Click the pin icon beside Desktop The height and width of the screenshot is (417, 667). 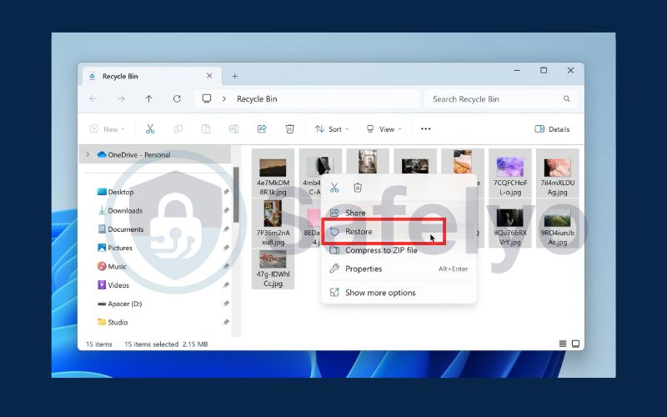(226, 192)
